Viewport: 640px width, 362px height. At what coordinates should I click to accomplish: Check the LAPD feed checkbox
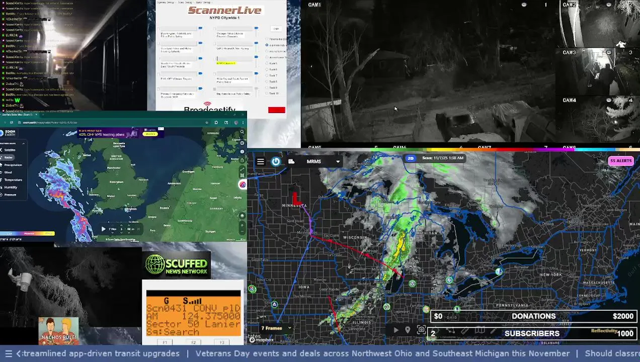point(214,44)
